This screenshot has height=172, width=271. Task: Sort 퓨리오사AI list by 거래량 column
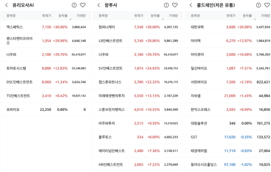(x=81, y=16)
